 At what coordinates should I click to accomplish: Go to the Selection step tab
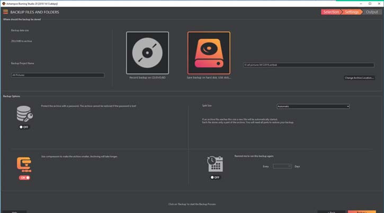[331, 12]
